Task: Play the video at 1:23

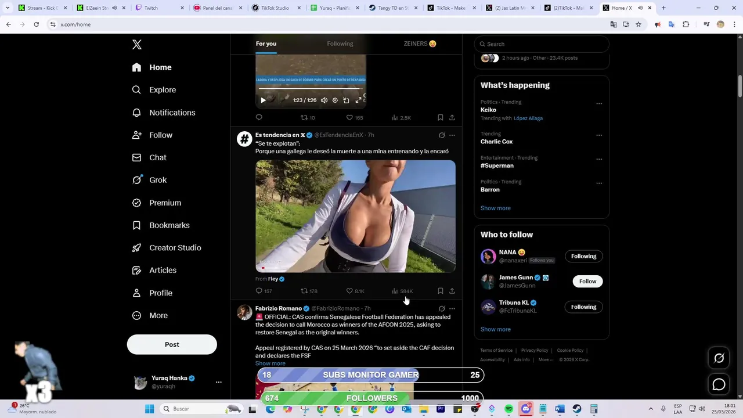Action: point(263,100)
